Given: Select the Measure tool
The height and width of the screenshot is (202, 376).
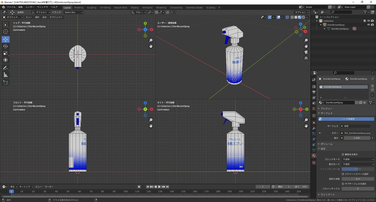Looking at the screenshot, I should tap(6, 75).
